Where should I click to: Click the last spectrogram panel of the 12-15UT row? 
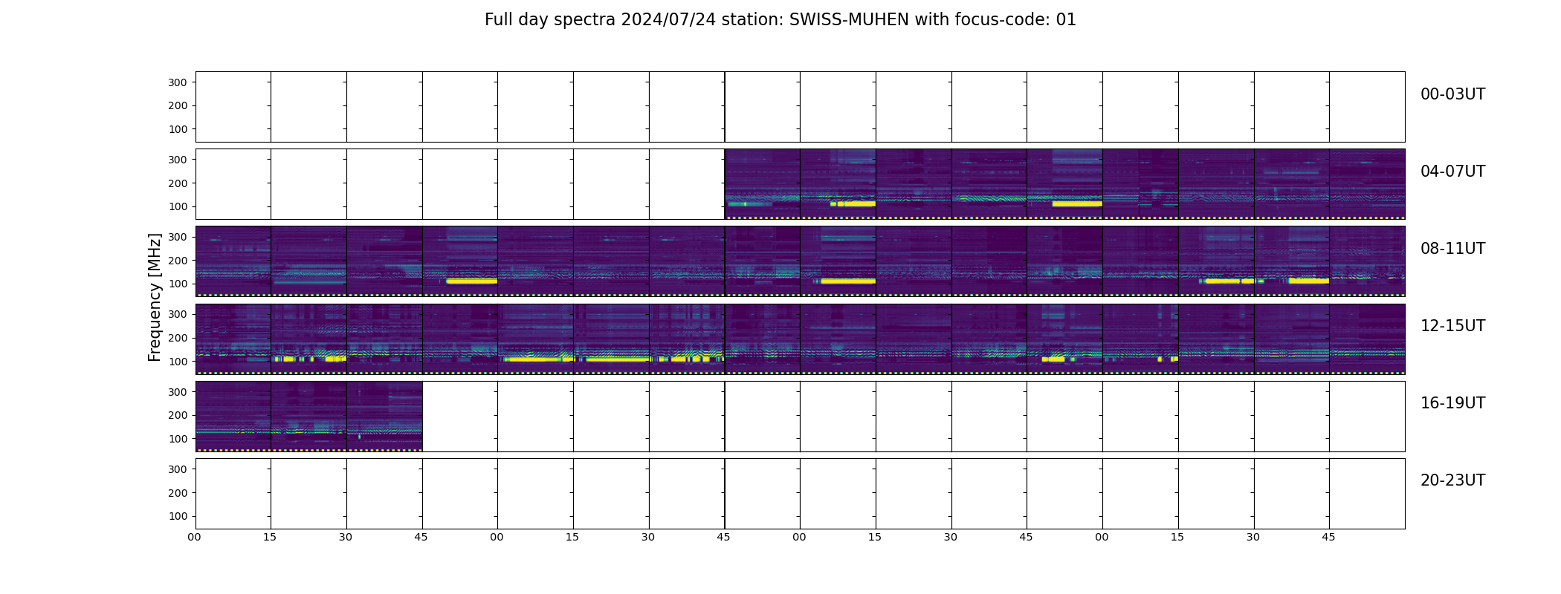click(x=1367, y=339)
